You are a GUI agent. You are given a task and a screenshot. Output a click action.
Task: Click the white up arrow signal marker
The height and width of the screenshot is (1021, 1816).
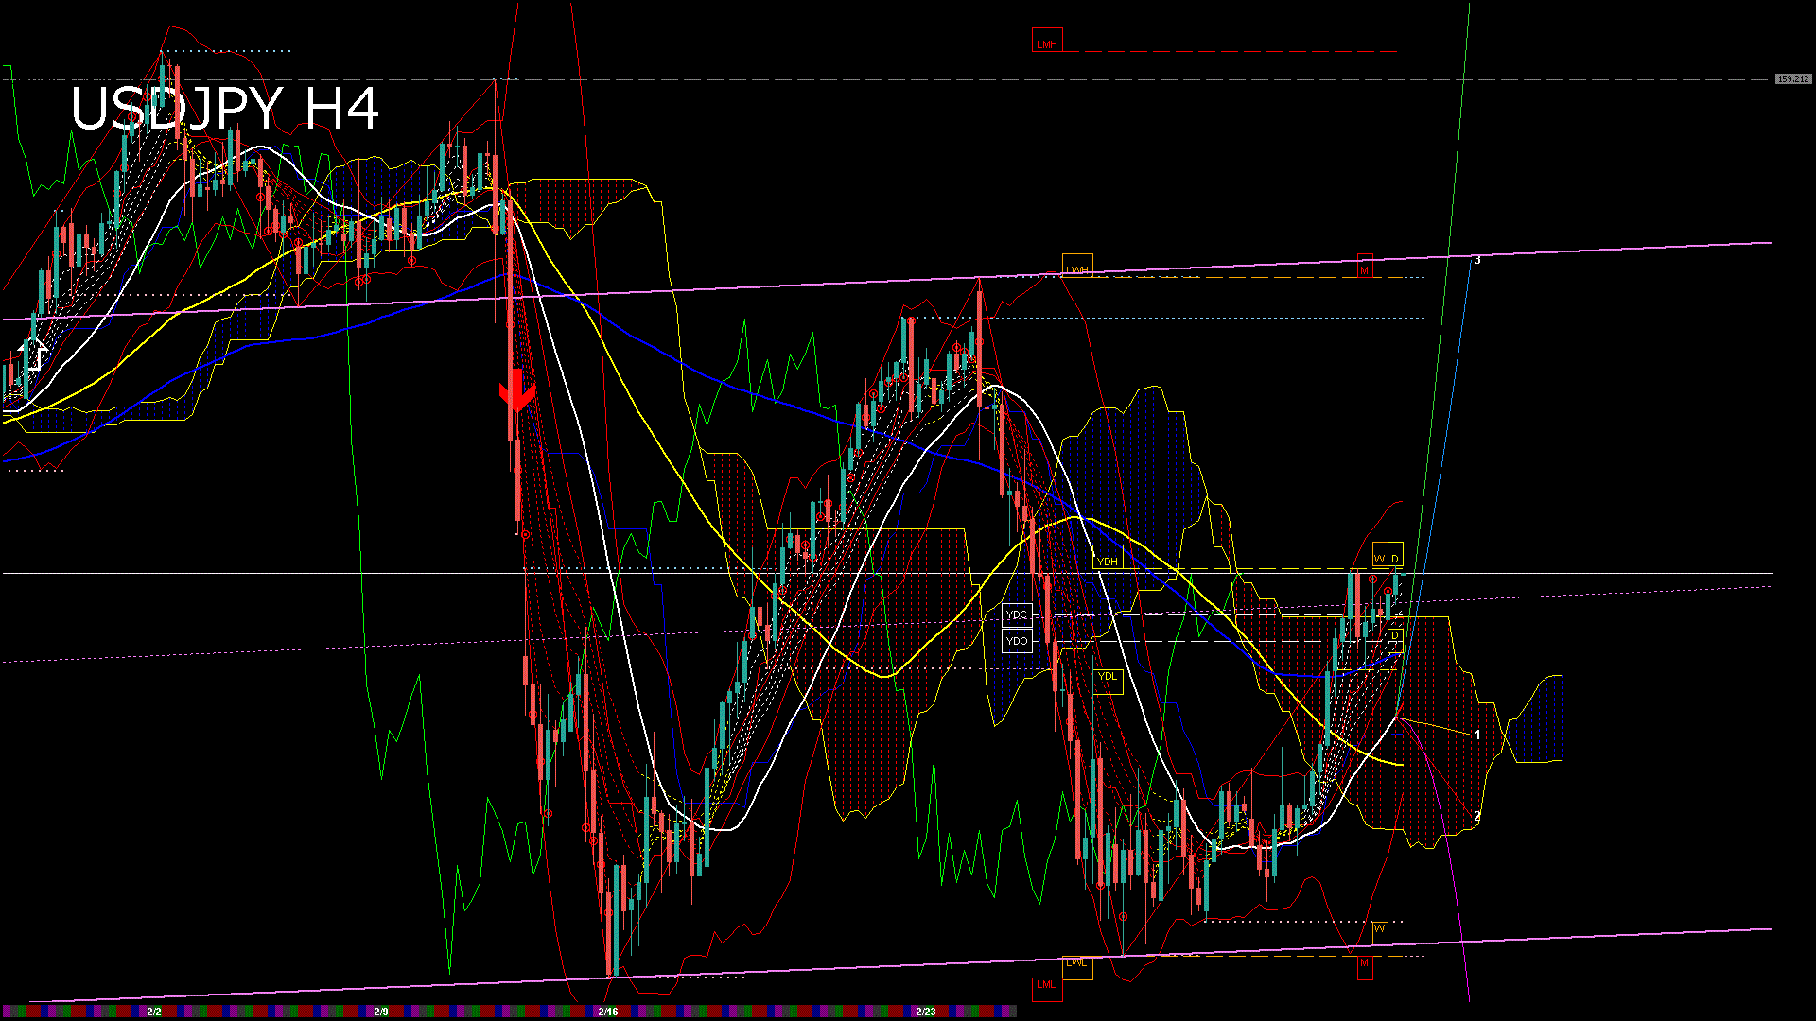[x=33, y=353]
